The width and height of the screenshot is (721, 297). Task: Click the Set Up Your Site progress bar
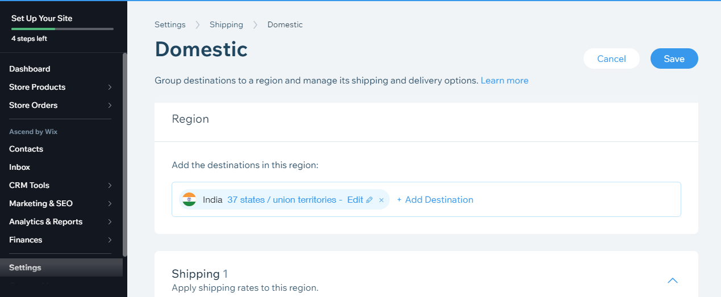point(62,28)
